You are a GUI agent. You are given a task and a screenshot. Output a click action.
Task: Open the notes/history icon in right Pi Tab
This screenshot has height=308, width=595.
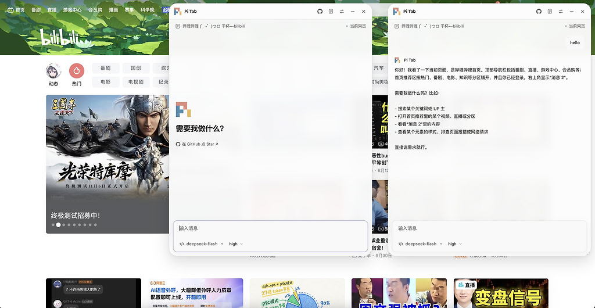coord(550,12)
